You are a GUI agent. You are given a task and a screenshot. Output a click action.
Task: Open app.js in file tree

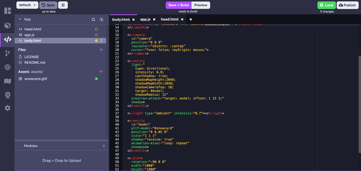coord(29,35)
